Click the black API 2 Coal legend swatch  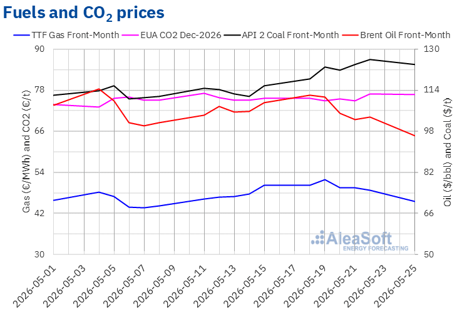tap(232, 36)
